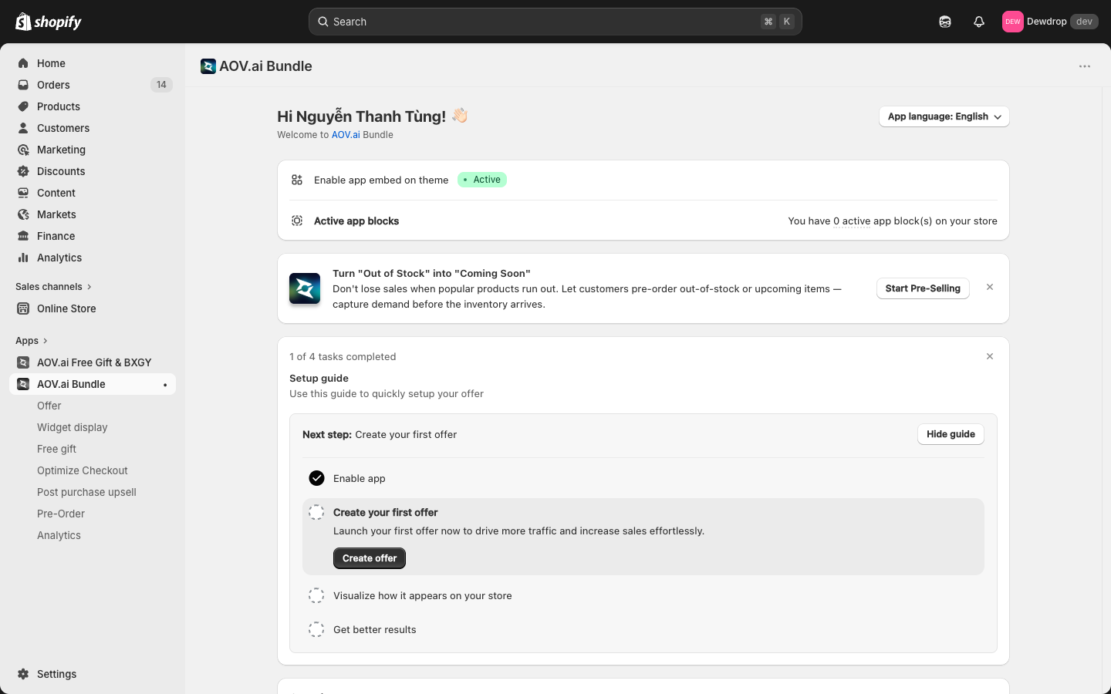
Task: Click '1 of 4 tasks completed' text
Action: [x=343, y=356]
